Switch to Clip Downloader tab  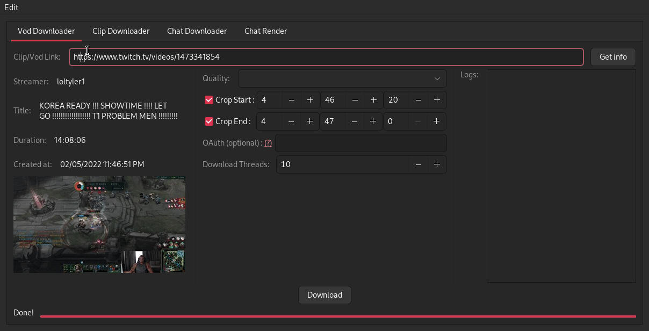(x=121, y=31)
